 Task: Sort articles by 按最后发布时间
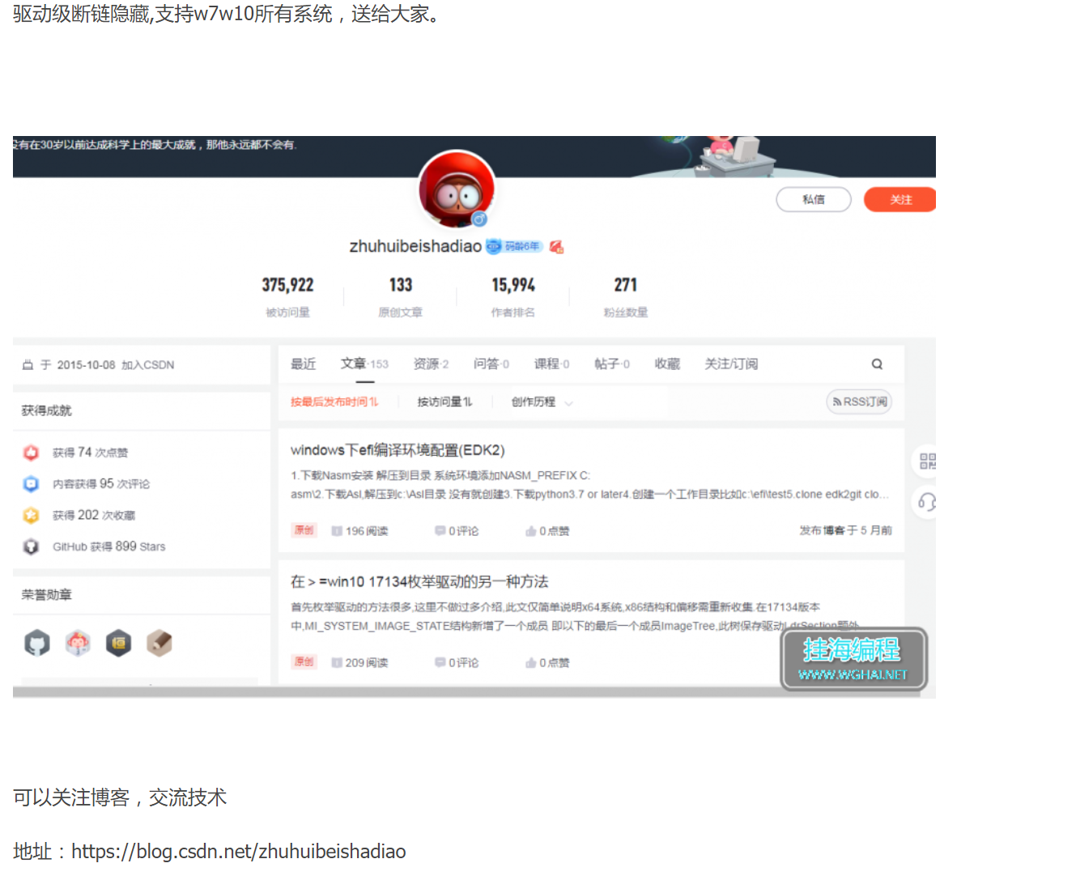pyautogui.click(x=334, y=402)
